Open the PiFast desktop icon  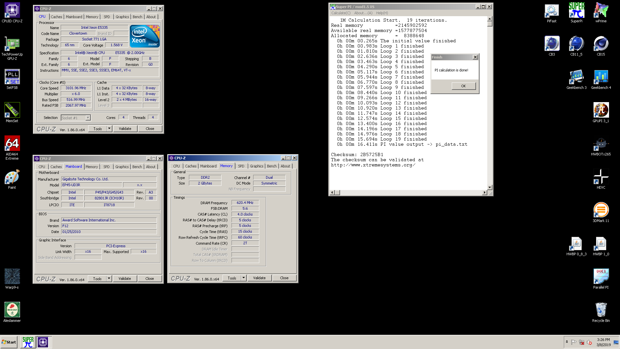(552, 13)
